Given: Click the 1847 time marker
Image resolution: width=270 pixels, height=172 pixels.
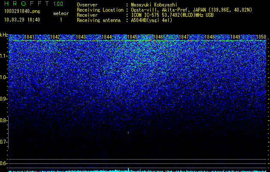Looking at the screenshot, I should point(184,37).
